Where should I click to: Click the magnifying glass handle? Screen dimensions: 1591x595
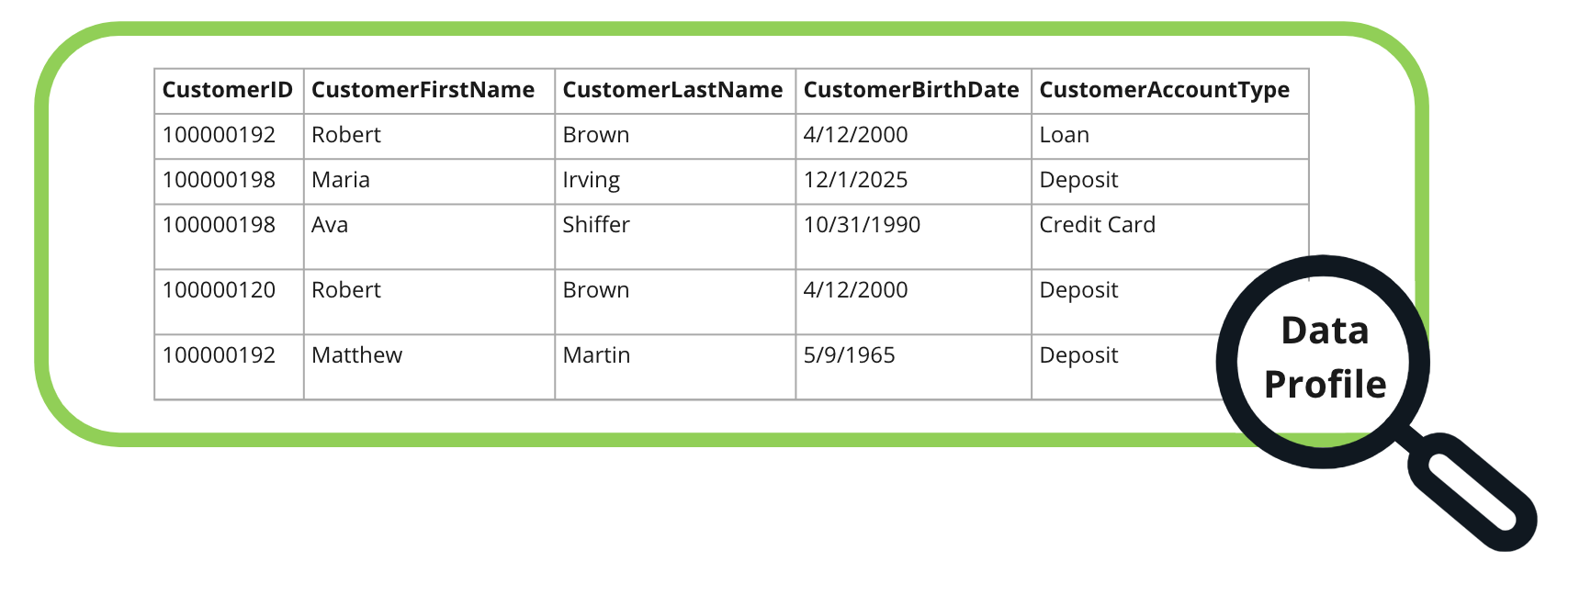1472,491
